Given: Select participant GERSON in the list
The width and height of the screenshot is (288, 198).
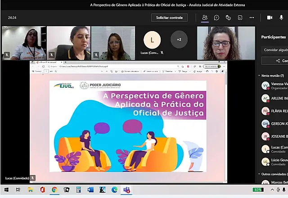Looking at the screenshot, I should [x=274, y=124].
